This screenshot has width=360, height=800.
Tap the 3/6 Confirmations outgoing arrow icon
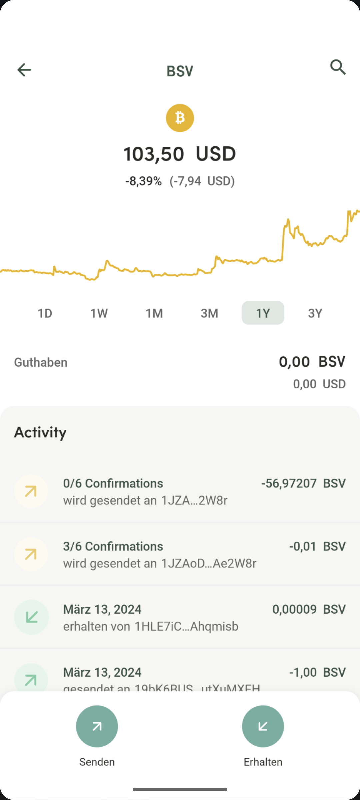click(x=31, y=554)
